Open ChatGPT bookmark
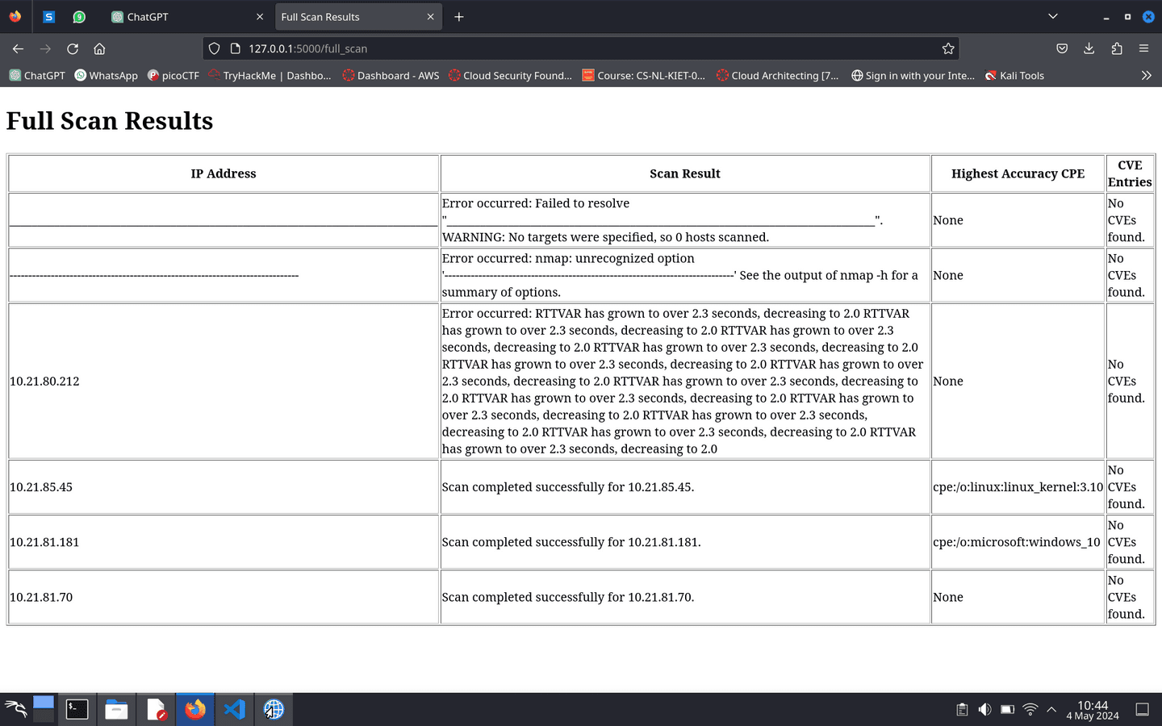 coord(37,75)
